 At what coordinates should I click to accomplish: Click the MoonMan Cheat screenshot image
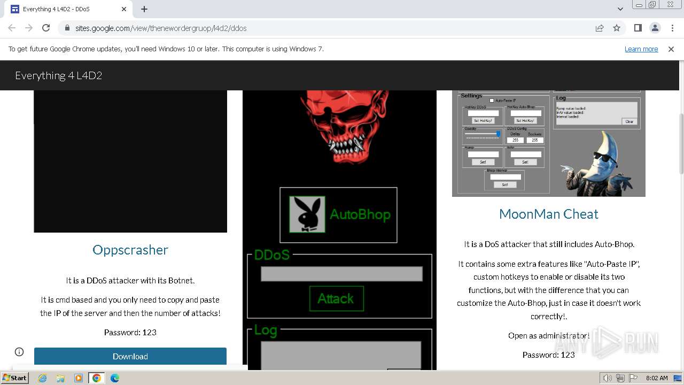pos(549,143)
